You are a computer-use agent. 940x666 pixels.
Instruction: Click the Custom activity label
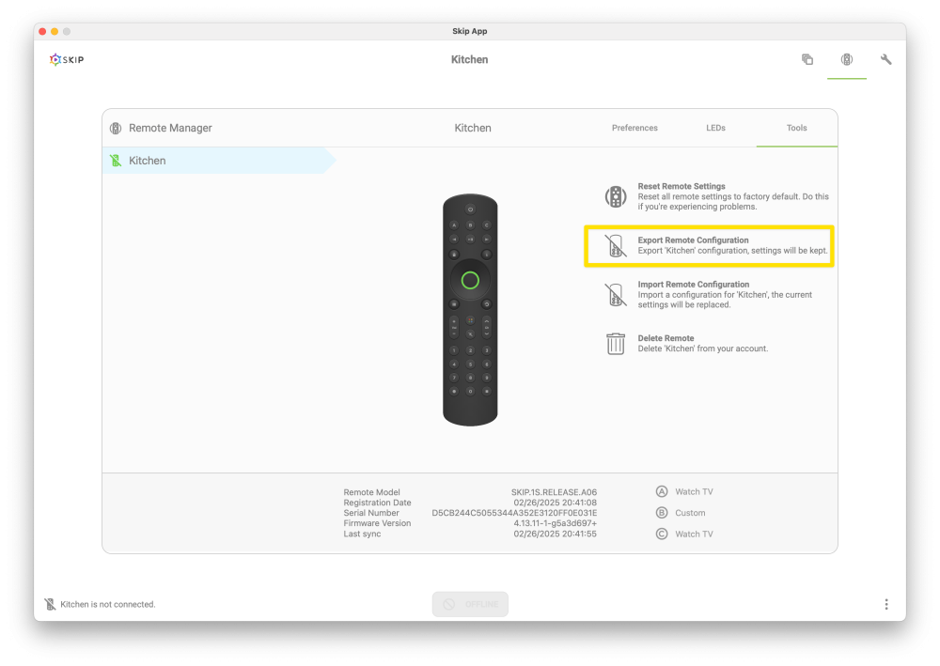click(690, 513)
